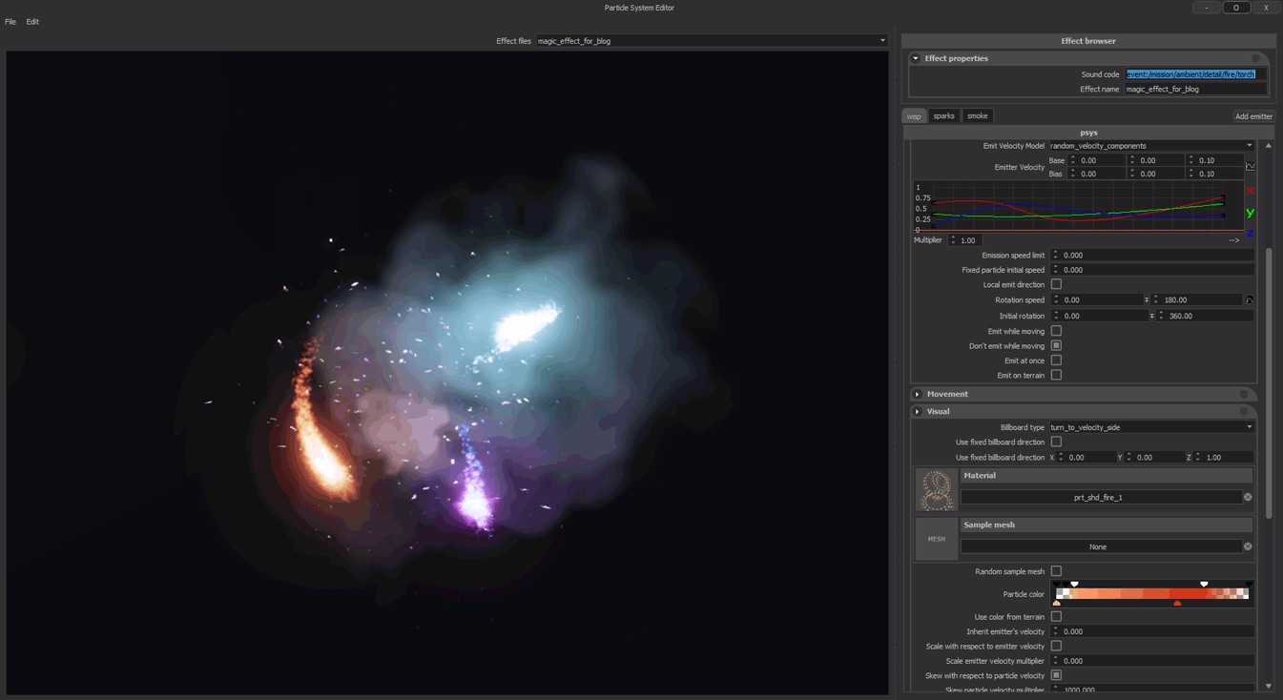Open the Emitter Velocity curve editor icon
1283x700 pixels.
(x=1250, y=167)
